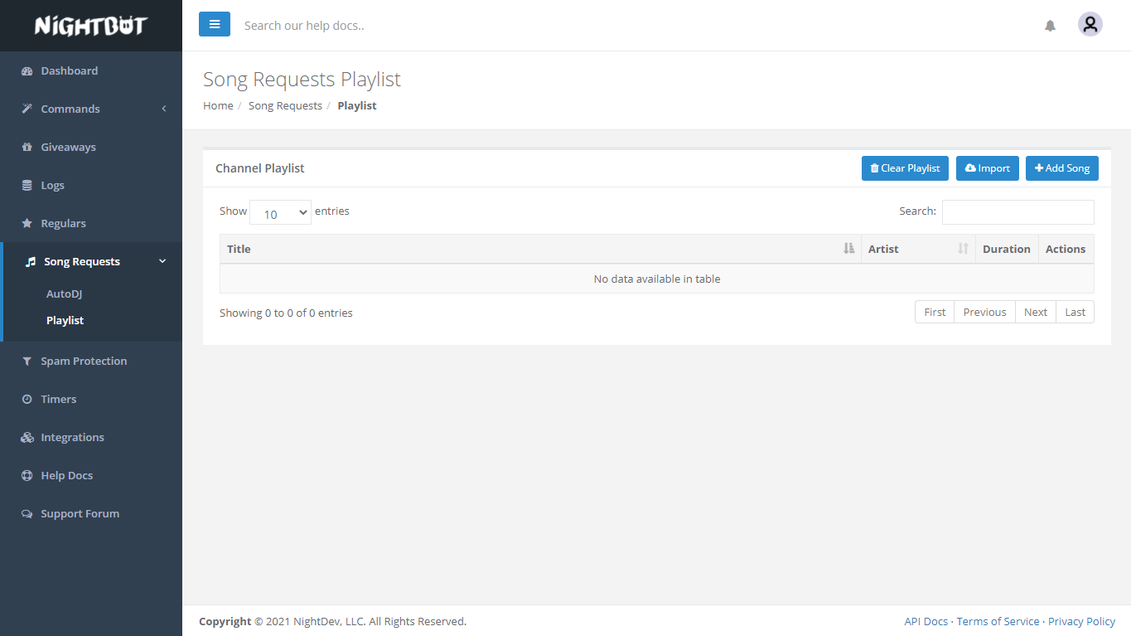Image resolution: width=1131 pixels, height=636 pixels.
Task: Click the Giveaways gift icon
Action: click(27, 148)
